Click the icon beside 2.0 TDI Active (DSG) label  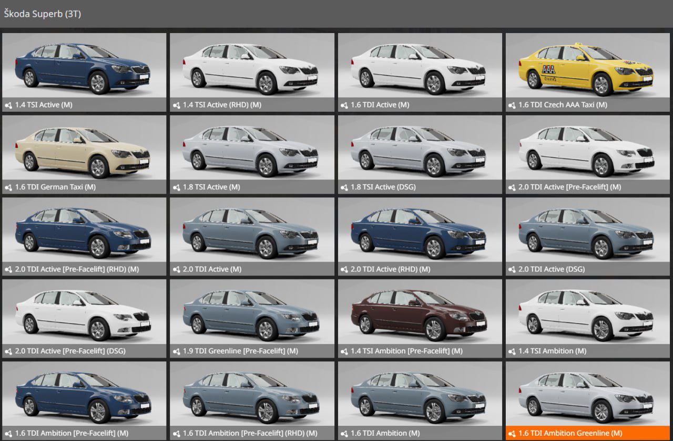click(x=512, y=269)
